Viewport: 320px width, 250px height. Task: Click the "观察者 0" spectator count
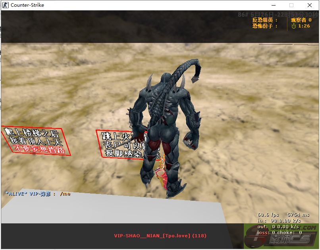(301, 20)
